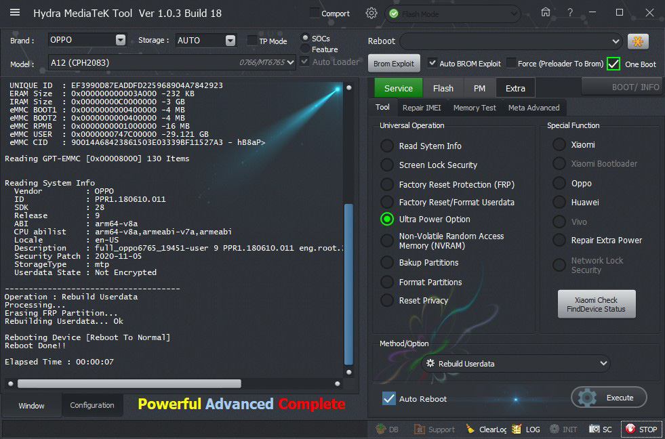
Task: Open Support in status bar
Action: pos(434,430)
